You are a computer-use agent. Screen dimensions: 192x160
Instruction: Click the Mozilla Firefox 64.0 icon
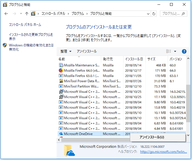(61, 71)
